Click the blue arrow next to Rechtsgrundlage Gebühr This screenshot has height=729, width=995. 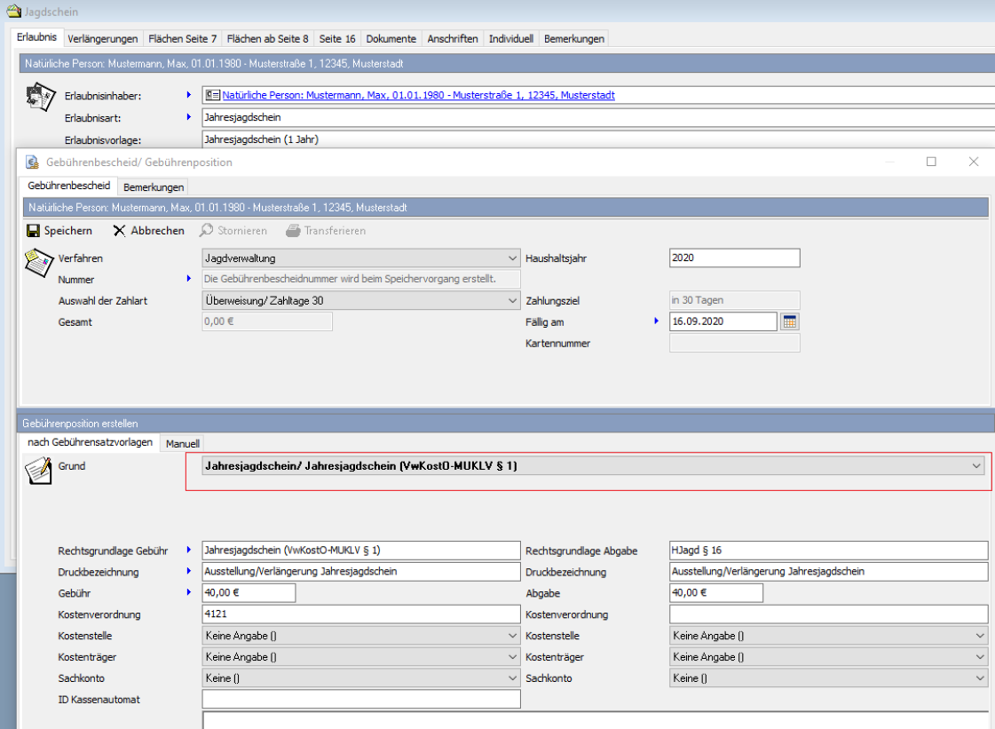(x=188, y=551)
